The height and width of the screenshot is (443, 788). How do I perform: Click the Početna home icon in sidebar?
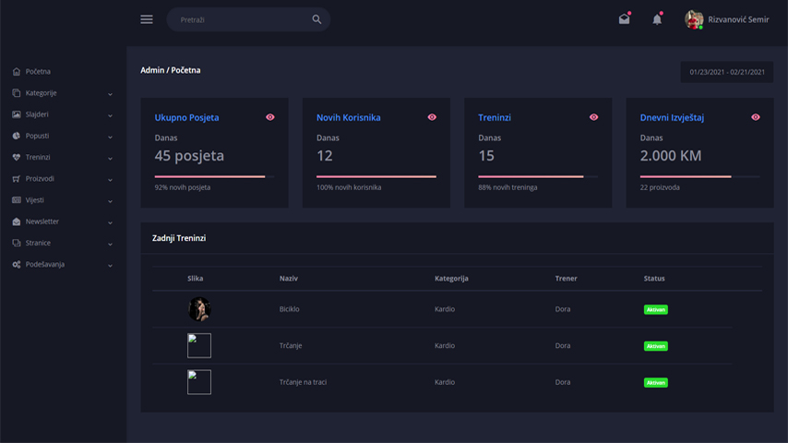coord(17,72)
